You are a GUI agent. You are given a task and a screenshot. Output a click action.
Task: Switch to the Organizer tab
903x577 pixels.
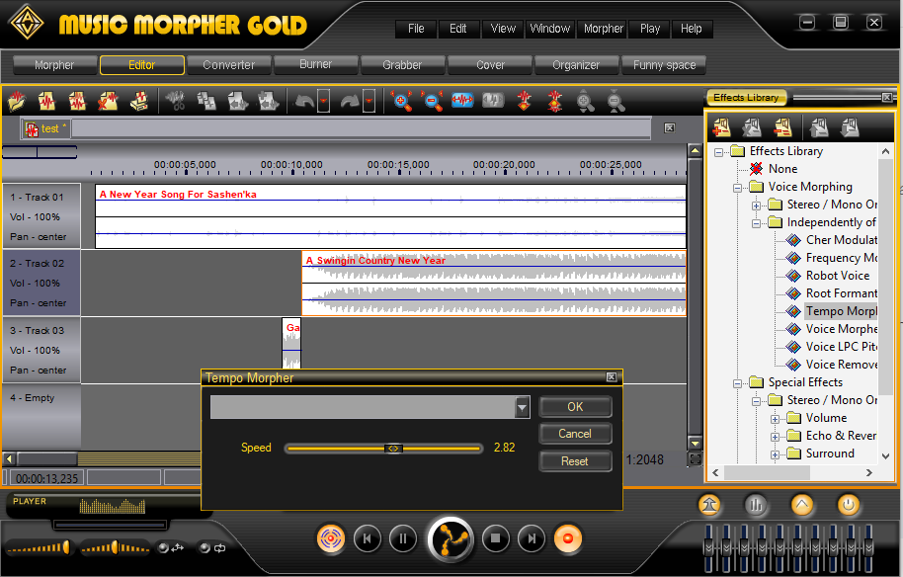576,65
